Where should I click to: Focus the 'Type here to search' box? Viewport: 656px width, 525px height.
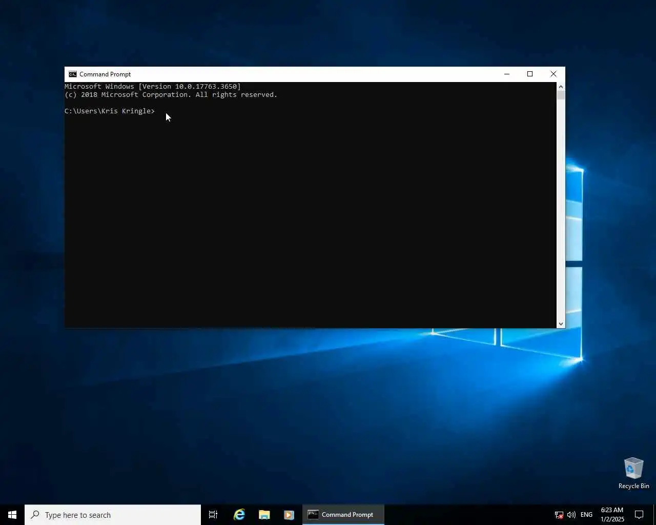[113, 515]
